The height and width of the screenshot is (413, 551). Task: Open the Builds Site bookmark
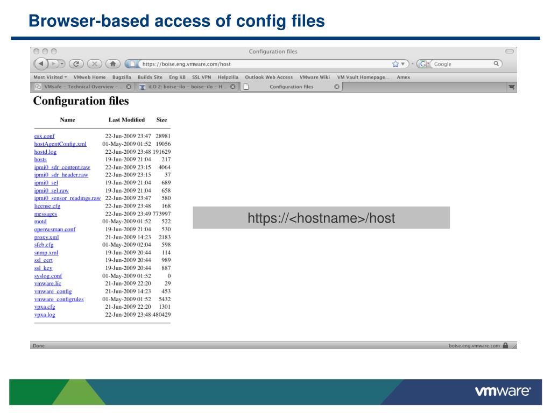click(x=150, y=77)
